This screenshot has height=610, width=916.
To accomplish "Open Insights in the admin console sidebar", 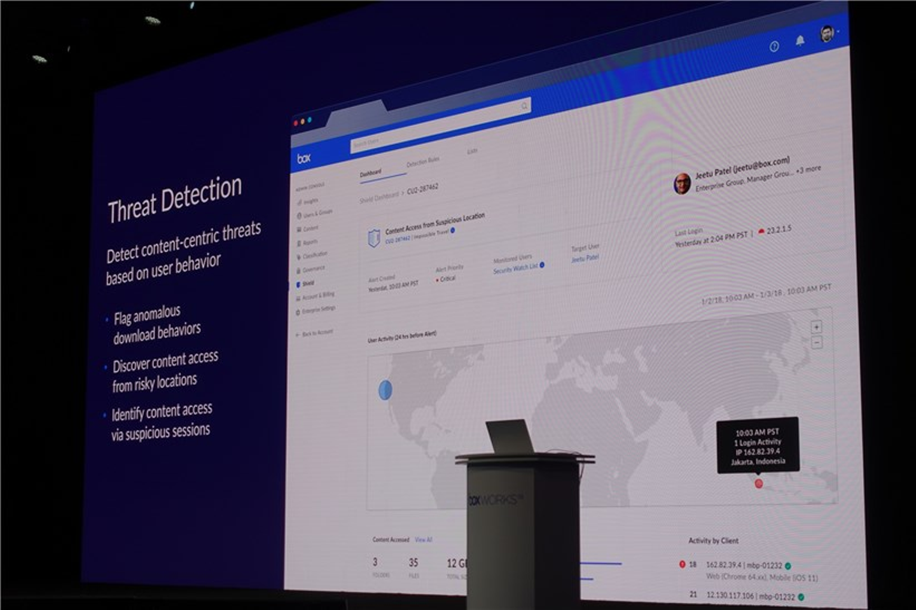I will [x=311, y=201].
